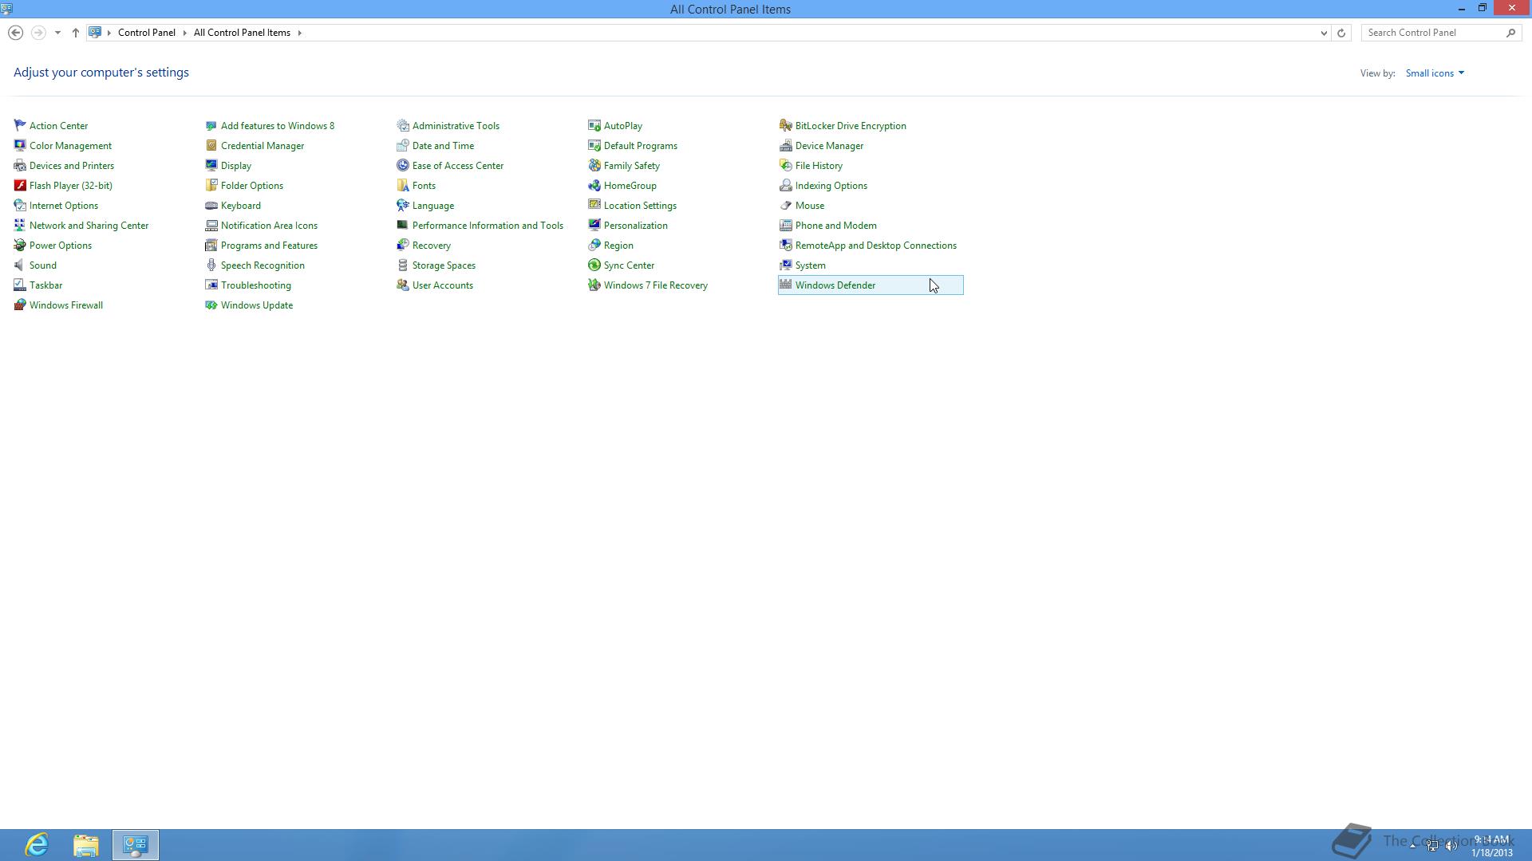Click the Back navigation button
The width and height of the screenshot is (1532, 861).
15,33
